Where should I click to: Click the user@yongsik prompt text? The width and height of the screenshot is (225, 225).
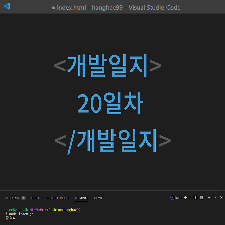(x=16, y=210)
